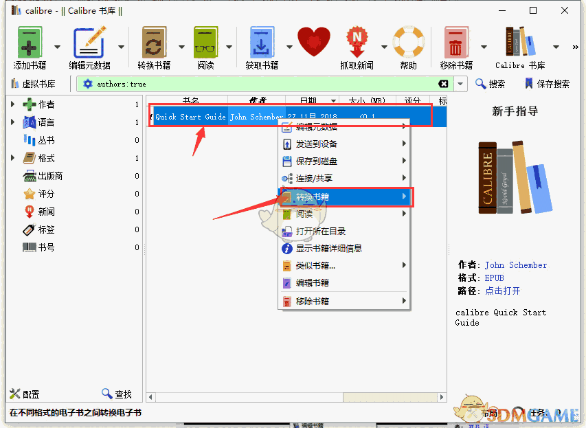
Task: Fetch news using the 抓取新闻 icon
Action: click(357, 43)
